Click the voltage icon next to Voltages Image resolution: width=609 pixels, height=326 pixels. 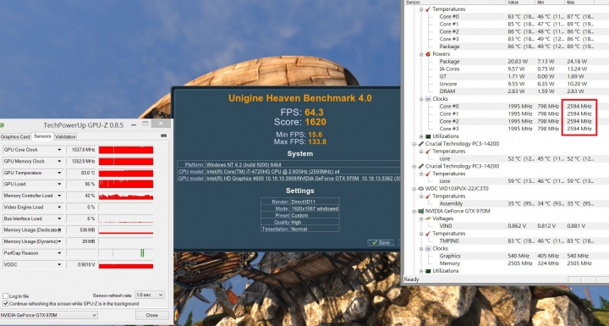[x=428, y=218]
